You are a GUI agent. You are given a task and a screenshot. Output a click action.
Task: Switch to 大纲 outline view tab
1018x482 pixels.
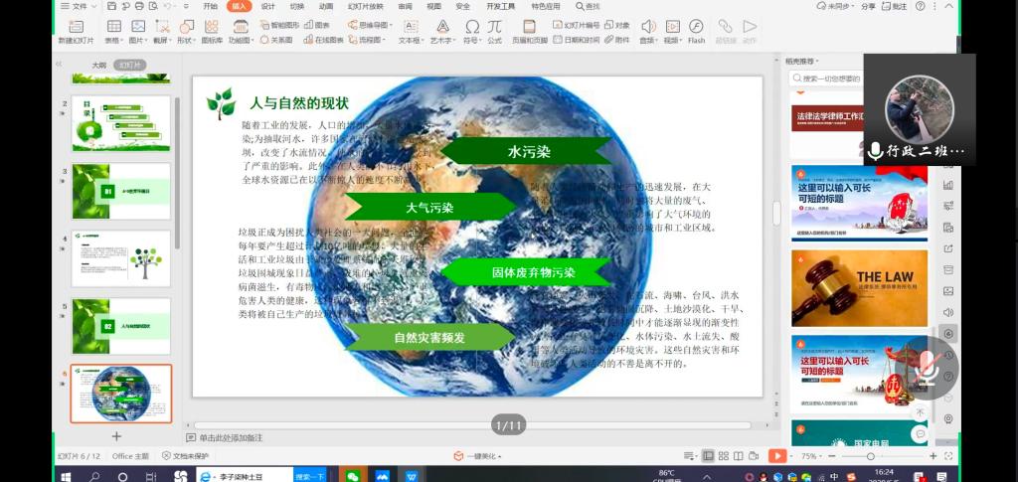(x=99, y=65)
